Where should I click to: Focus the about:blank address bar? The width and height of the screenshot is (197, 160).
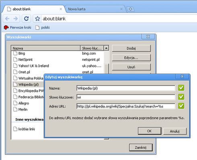[x=119, y=18]
